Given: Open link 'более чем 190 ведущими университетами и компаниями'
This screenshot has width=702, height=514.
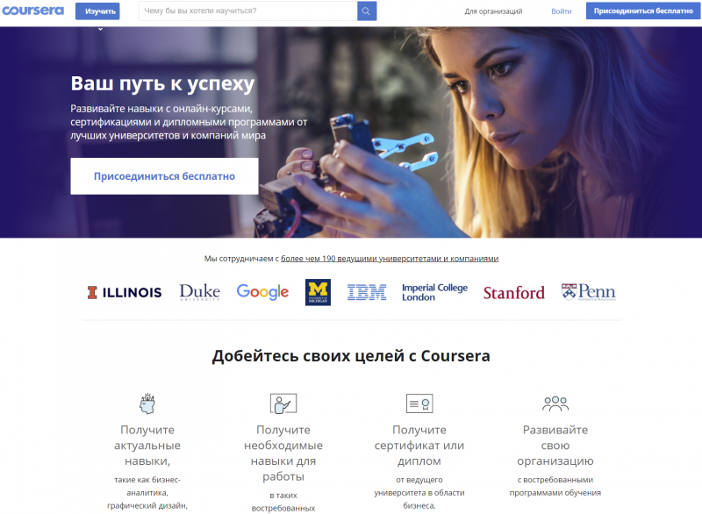Looking at the screenshot, I should click(390, 259).
